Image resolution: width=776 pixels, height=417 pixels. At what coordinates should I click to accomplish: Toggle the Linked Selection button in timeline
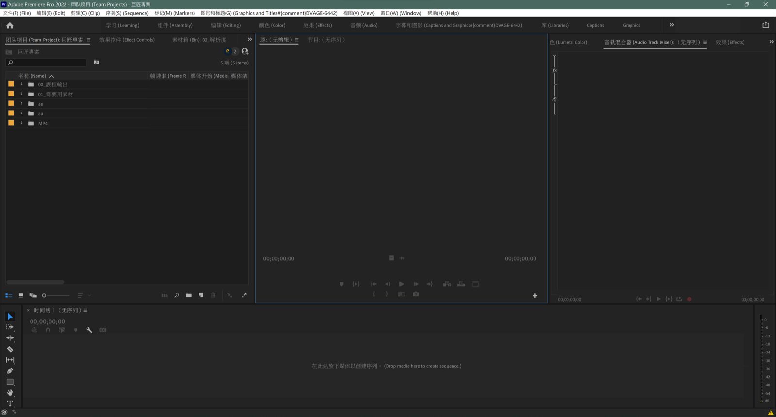(x=62, y=330)
